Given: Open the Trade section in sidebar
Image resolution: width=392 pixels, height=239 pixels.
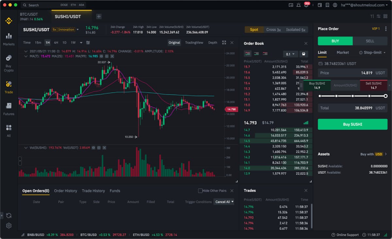Looking at the screenshot, I should click(8, 88).
